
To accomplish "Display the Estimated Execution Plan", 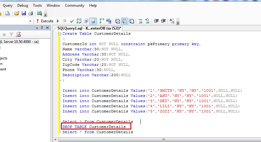I will click(x=79, y=21).
